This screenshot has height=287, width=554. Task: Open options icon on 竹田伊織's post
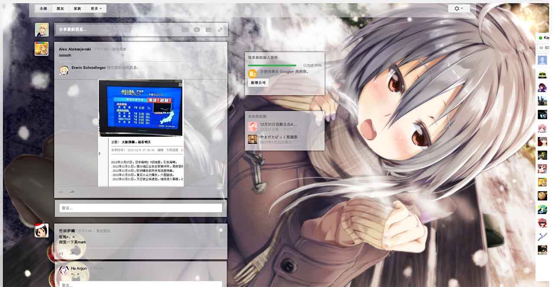click(221, 230)
